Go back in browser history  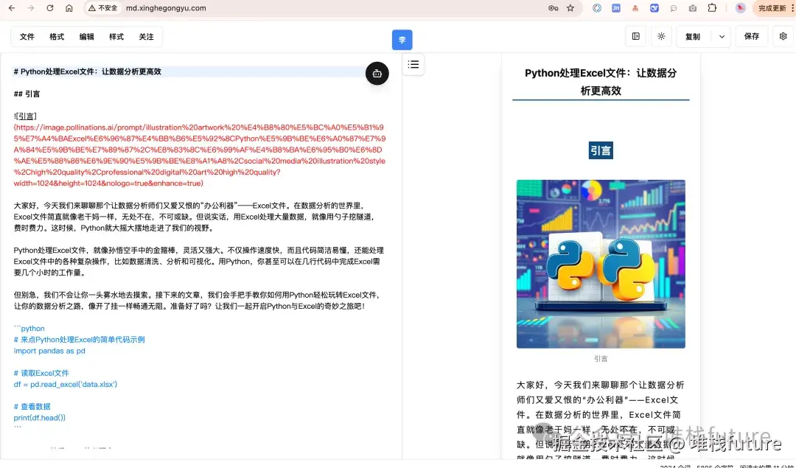click(x=12, y=8)
